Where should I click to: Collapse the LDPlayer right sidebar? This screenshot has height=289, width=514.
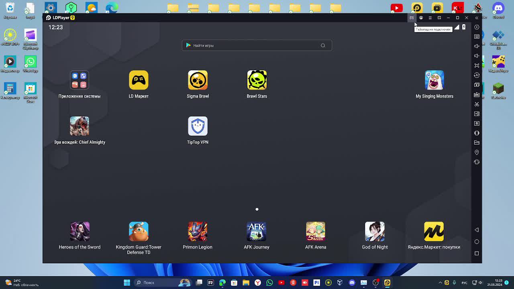[477, 18]
